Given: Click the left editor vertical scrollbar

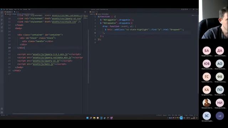Looking at the screenshot, I should (x=88, y=57).
